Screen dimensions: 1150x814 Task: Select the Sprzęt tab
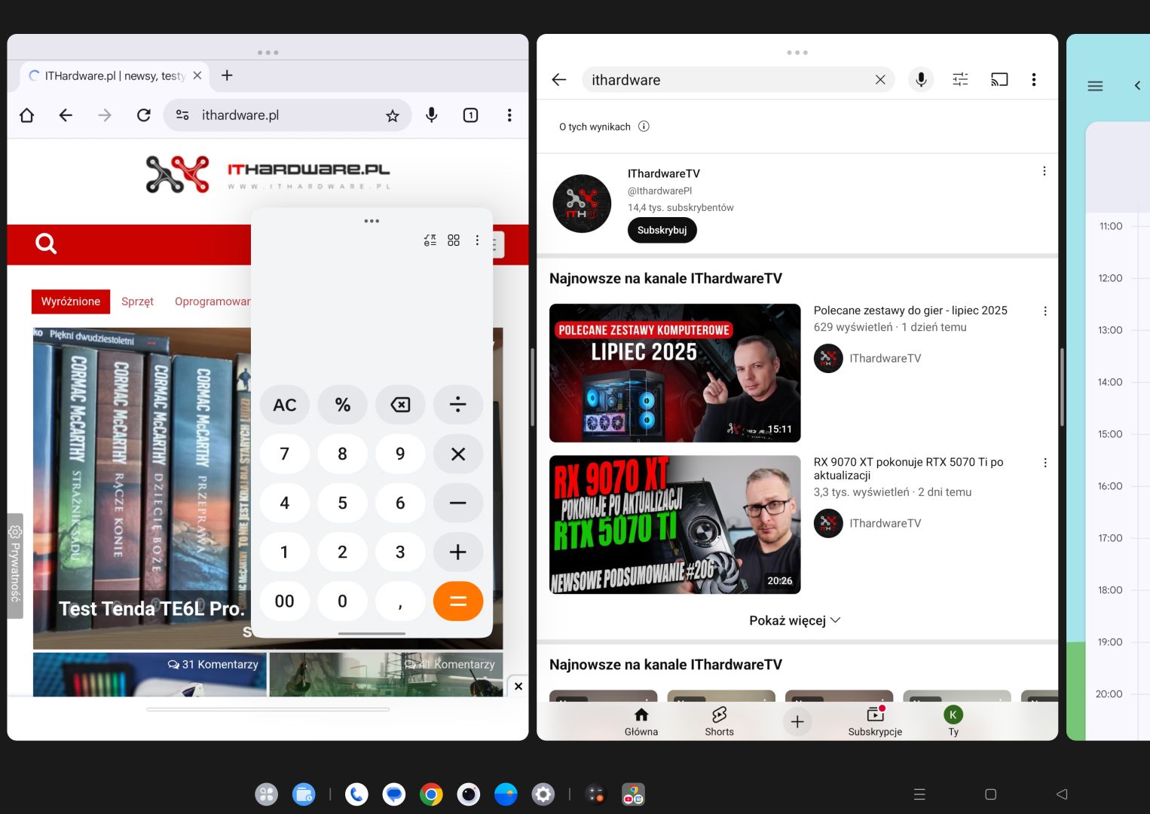[137, 301]
